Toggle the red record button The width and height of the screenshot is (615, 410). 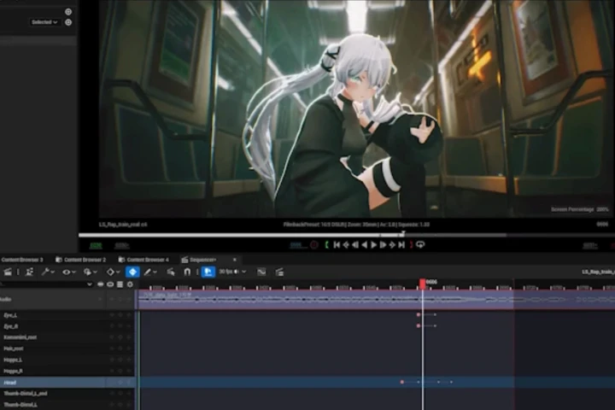314,245
